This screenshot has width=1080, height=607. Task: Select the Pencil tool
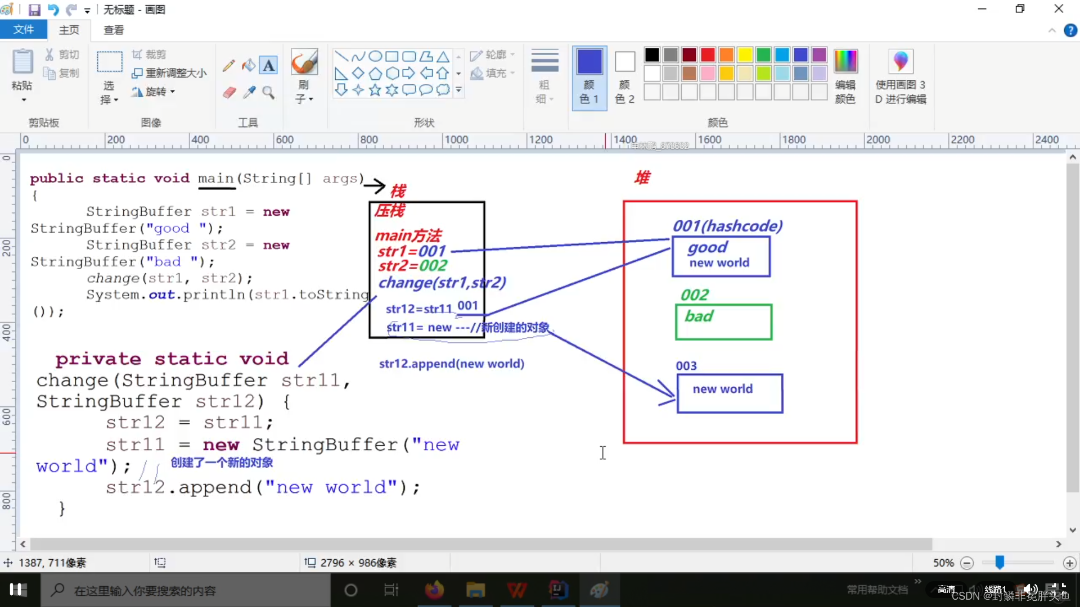228,66
